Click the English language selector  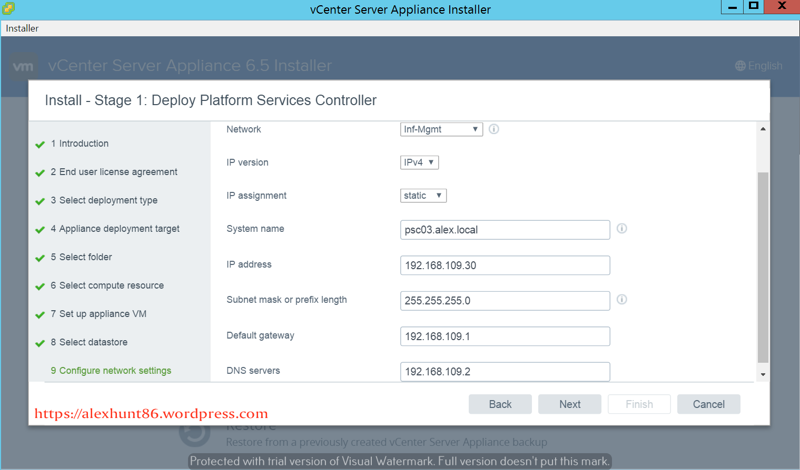(759, 66)
